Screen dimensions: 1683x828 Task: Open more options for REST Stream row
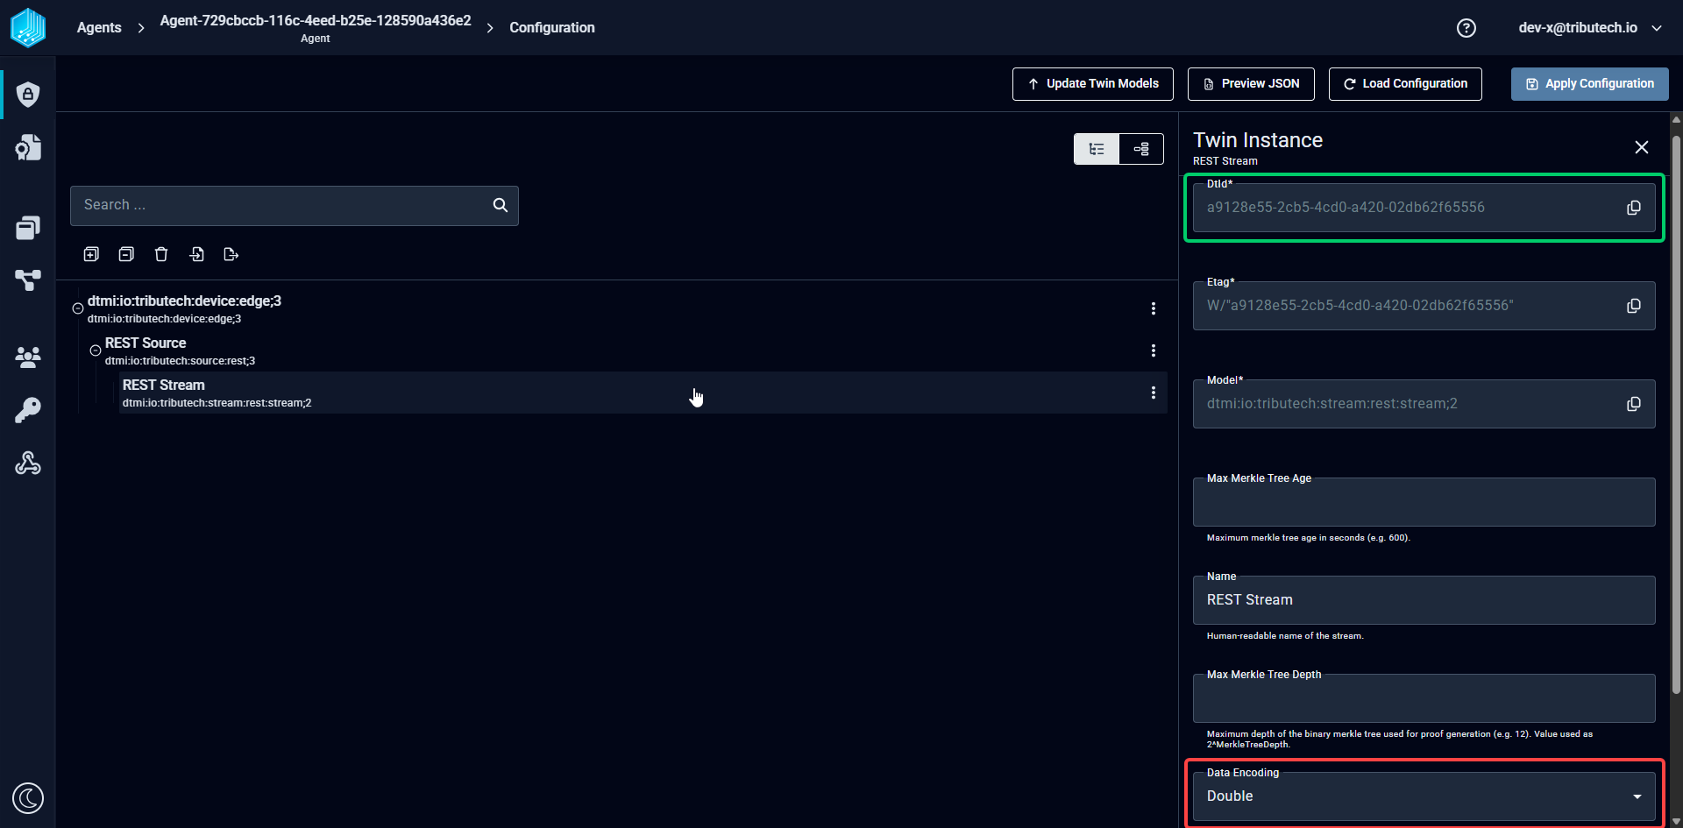point(1154,393)
